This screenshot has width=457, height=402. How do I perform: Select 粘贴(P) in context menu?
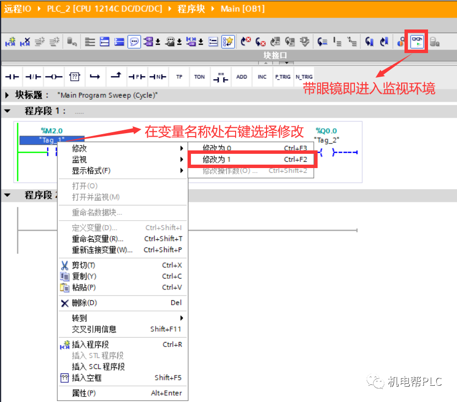123,287
